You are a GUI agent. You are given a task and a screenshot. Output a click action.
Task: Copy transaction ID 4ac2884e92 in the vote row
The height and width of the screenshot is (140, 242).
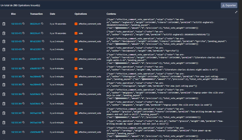(42, 85)
